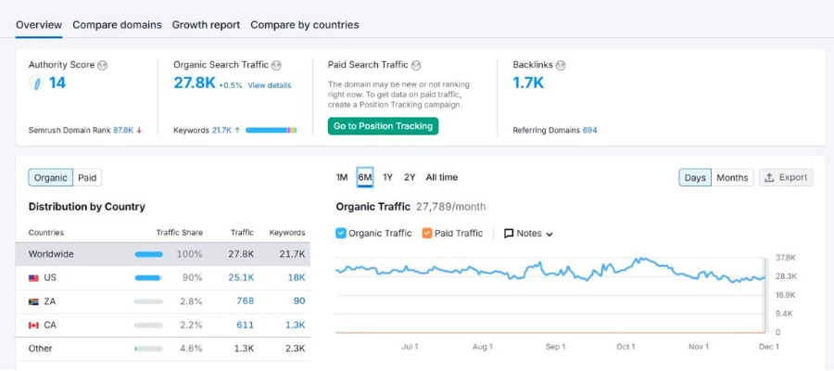Viewport: 834px width, 371px height.
Task: Click the South Africa flag icon
Action: click(34, 301)
